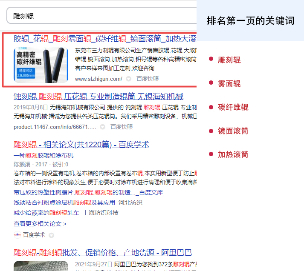Open 雕刻辊批发、促销价格 阿里巴巴 result
This screenshot has height=271, width=304.
pyautogui.click(x=103, y=252)
